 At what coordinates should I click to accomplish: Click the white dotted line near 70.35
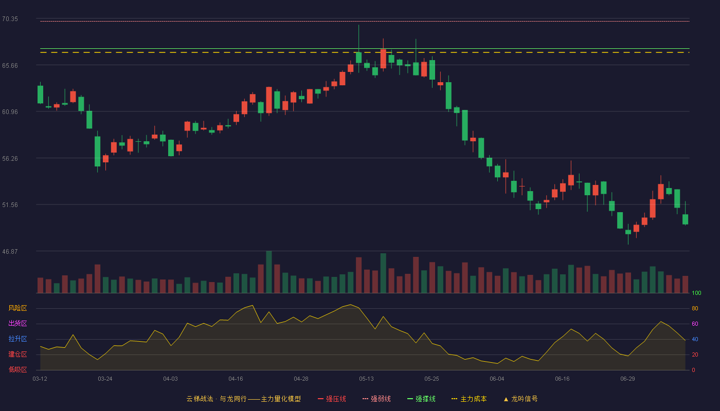pos(365,21)
